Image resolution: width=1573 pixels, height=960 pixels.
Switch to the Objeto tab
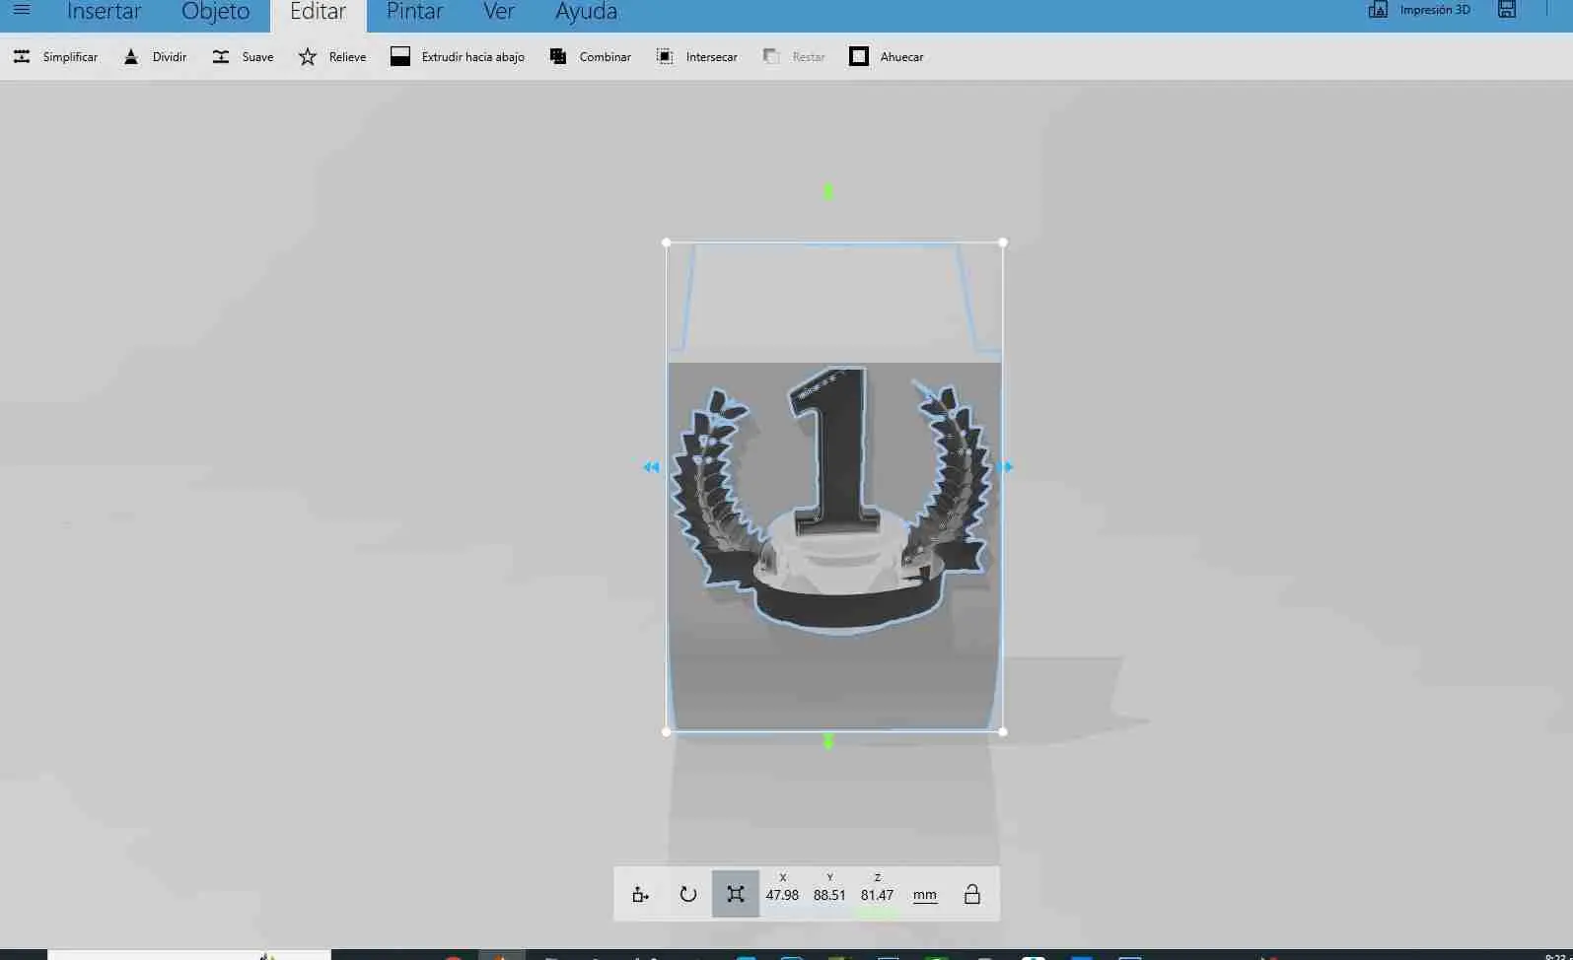point(215,13)
